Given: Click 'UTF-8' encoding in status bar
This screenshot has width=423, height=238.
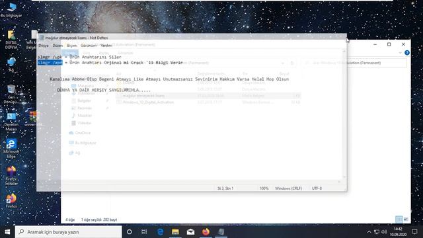Looking at the screenshot, I should point(317,188).
